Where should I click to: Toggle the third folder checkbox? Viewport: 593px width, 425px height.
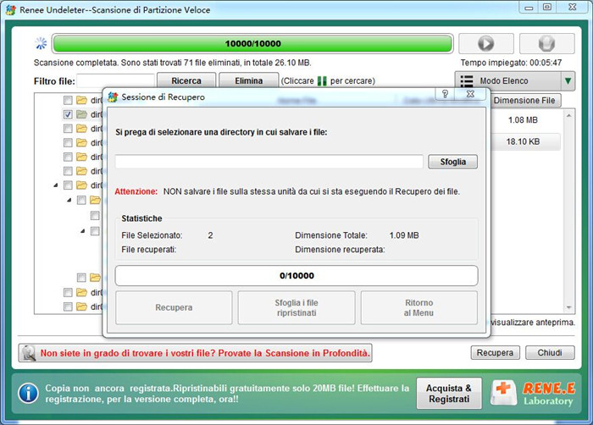tap(68, 129)
